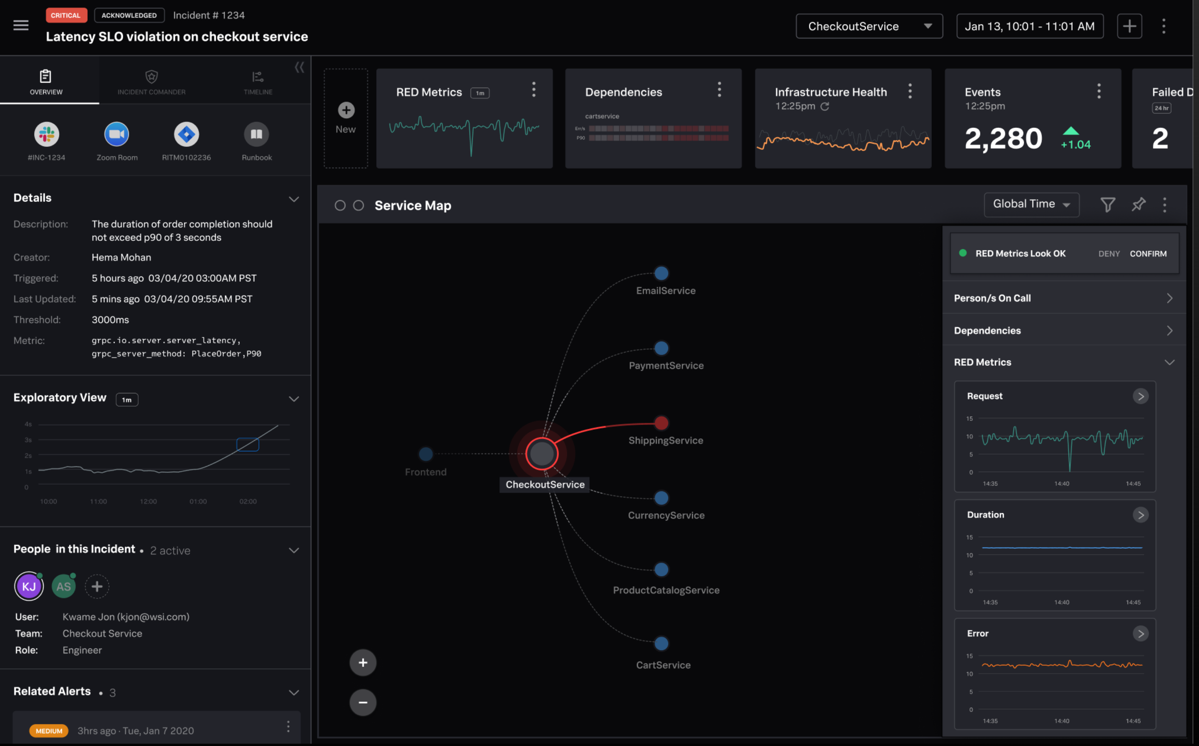Screen dimensions: 1199x746
Task: Open Request chart details arrow
Action: [1141, 397]
